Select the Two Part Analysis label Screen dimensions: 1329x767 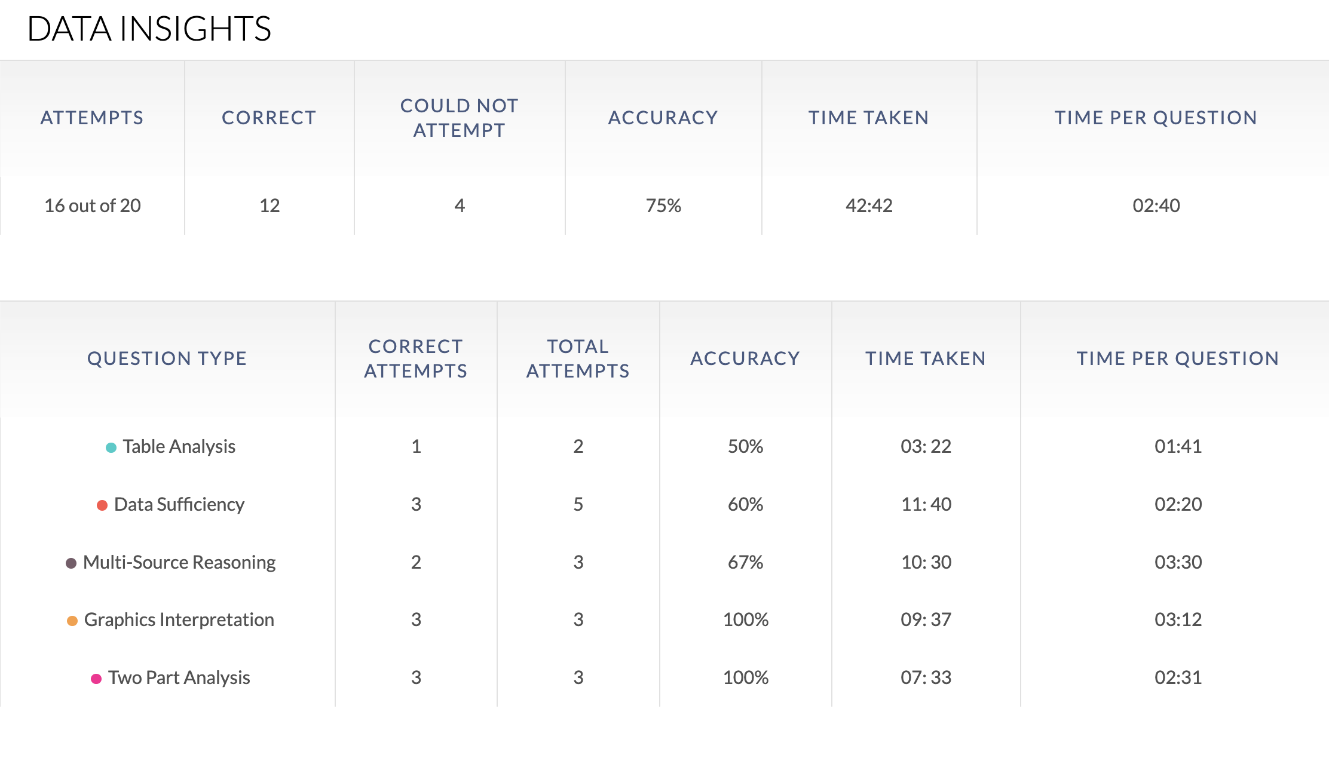click(x=179, y=677)
